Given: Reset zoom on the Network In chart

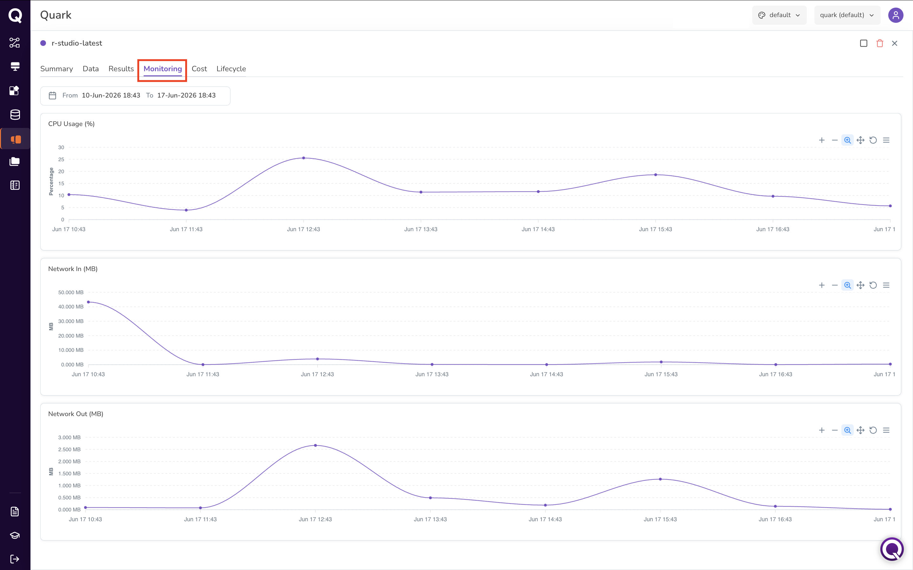Looking at the screenshot, I should (x=873, y=285).
